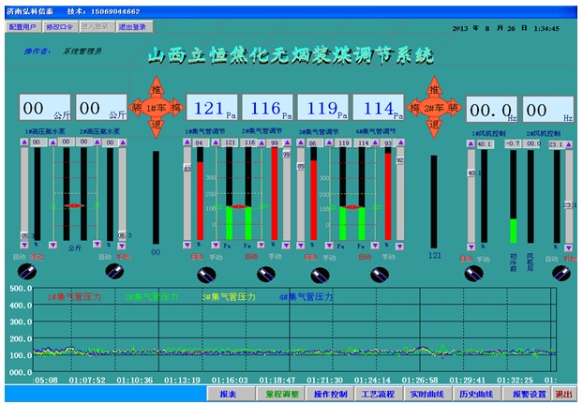The image size is (583, 404).
Task: Click the 摘 right arrow on 1#车
Action: coord(175,108)
